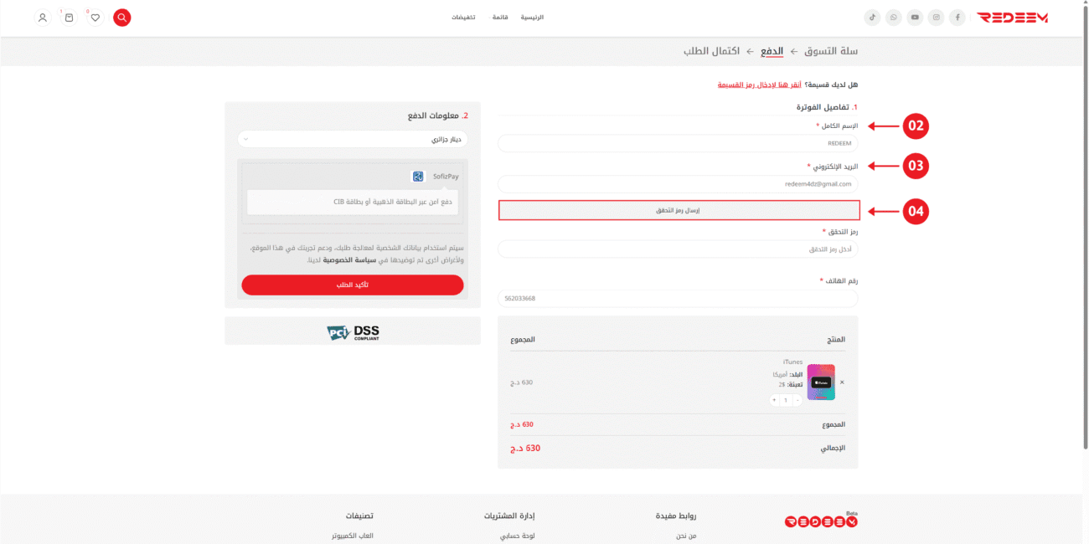Focus the email field redeem4dz@gmail.com
The height and width of the screenshot is (544, 1089).
(679, 184)
